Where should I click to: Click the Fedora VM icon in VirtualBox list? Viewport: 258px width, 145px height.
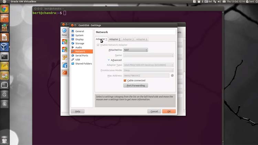[x=65, y=65]
